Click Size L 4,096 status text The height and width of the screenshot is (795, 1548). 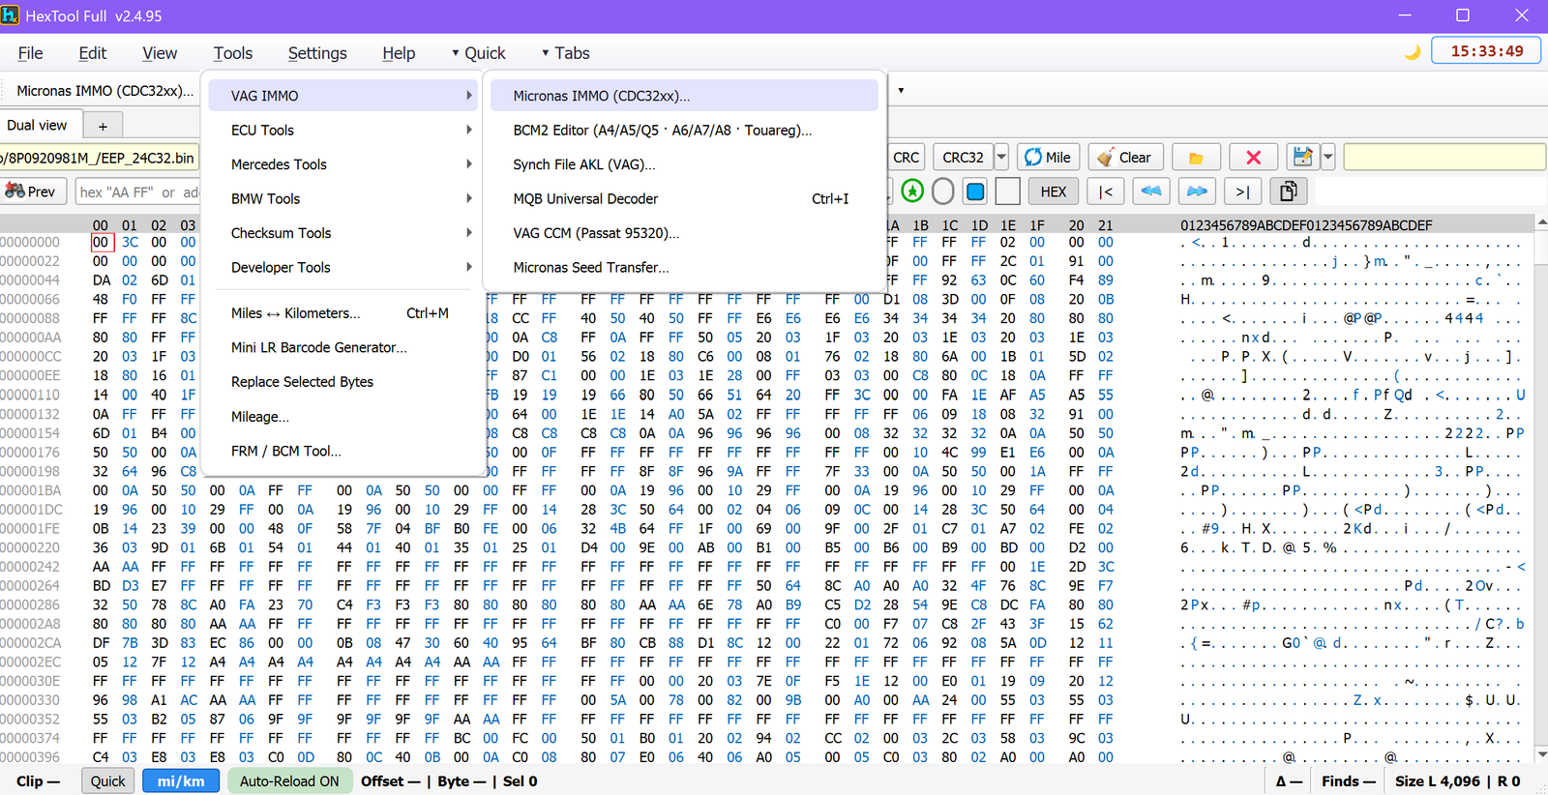click(x=1438, y=781)
